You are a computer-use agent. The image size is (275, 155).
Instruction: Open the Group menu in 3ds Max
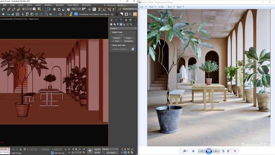coord(21,5)
